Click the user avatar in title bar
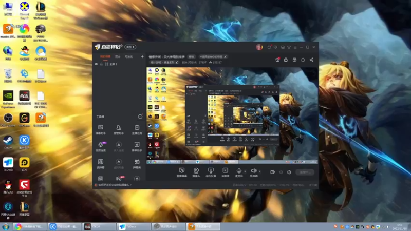 pos(259,47)
